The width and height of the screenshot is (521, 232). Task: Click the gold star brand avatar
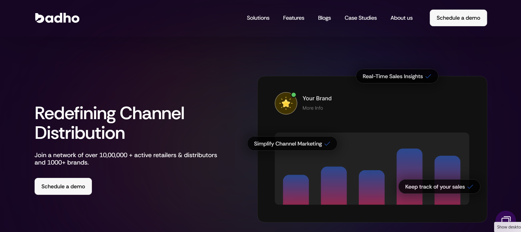click(x=286, y=104)
